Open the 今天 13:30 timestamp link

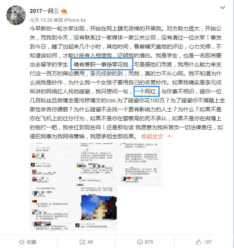41,20
